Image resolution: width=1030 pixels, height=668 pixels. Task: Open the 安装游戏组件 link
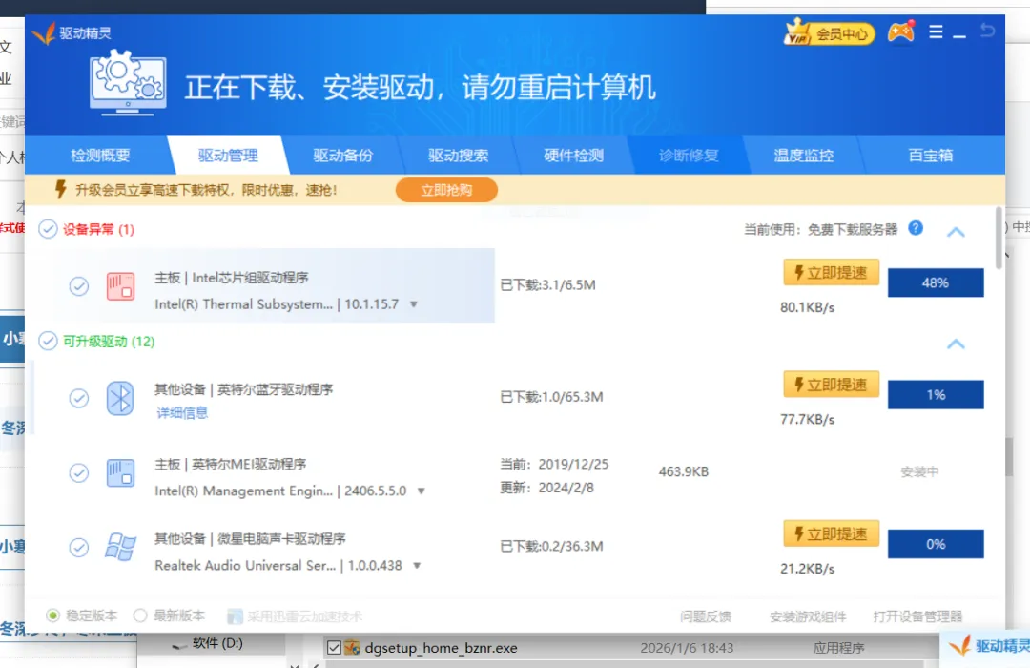coord(808,616)
